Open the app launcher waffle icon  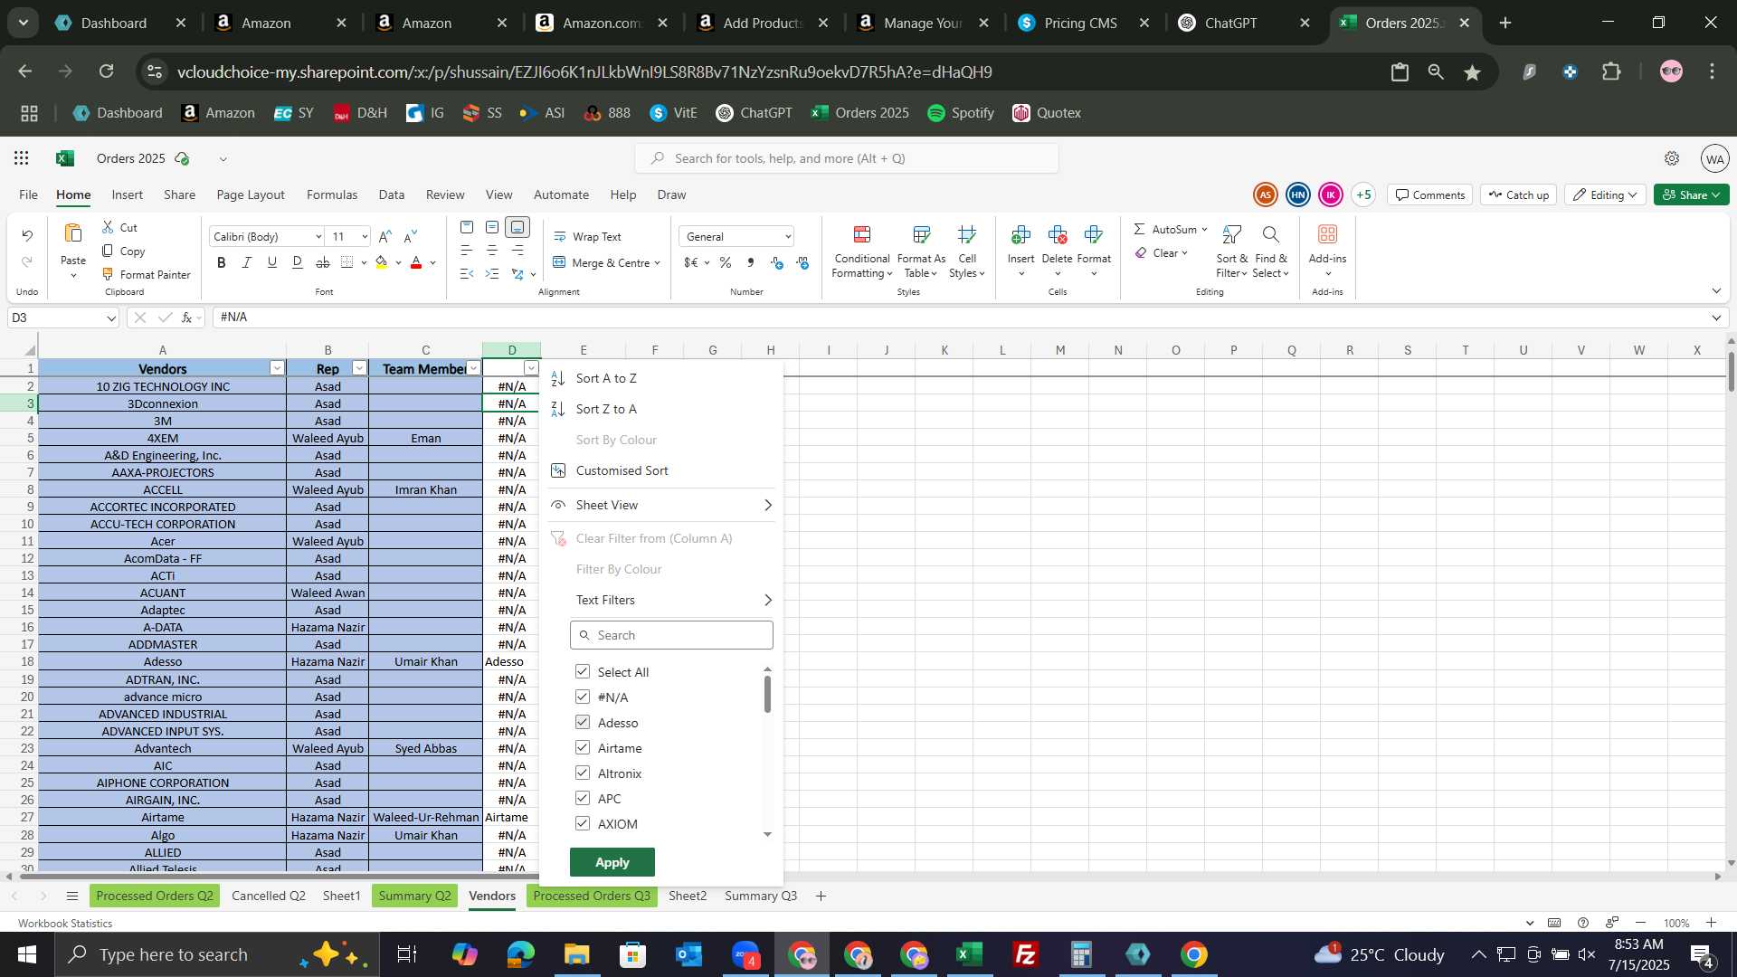[22, 158]
